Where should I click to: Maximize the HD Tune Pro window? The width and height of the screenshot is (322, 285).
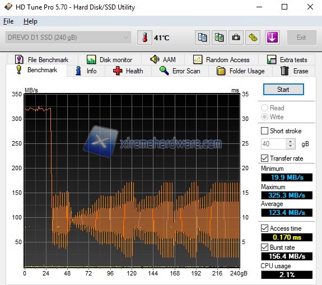tap(284, 7)
